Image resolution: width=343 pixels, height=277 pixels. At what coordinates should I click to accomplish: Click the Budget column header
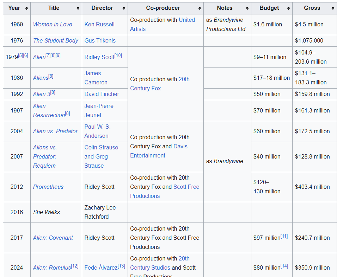(272, 8)
